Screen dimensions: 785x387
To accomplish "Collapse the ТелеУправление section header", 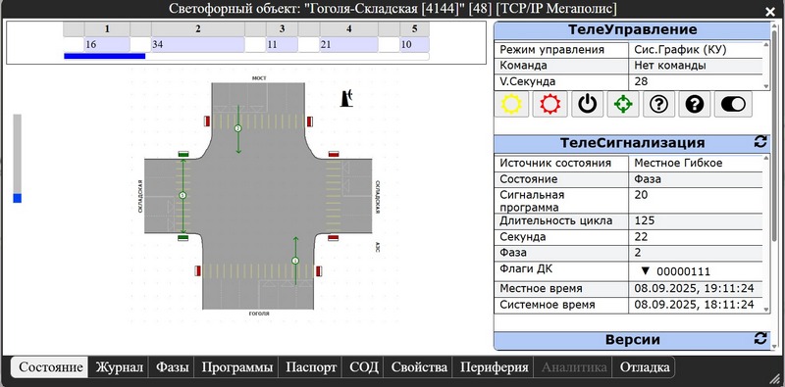I will point(632,30).
